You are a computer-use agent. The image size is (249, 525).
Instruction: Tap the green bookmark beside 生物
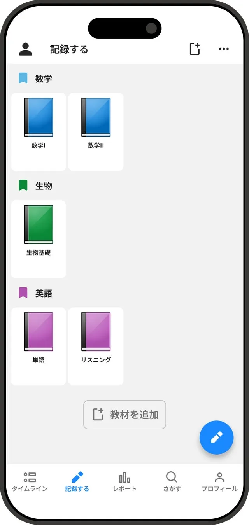[23, 185]
